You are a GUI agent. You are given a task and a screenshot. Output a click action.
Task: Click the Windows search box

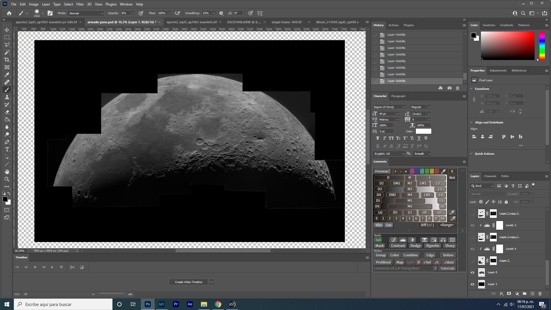click(63, 304)
